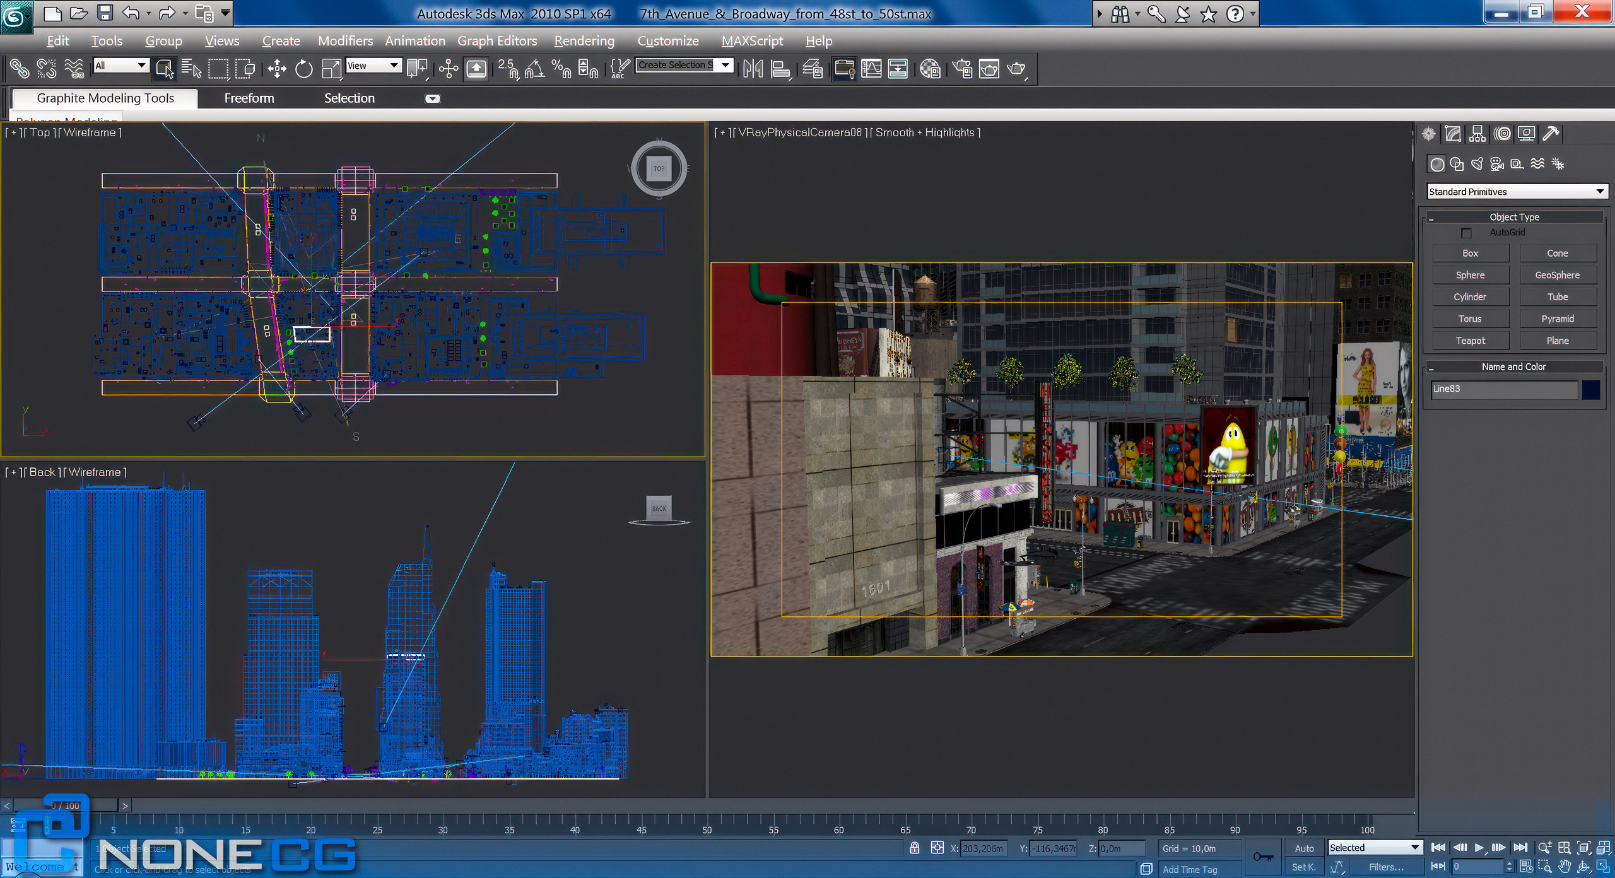Open the Edit menu

click(57, 41)
